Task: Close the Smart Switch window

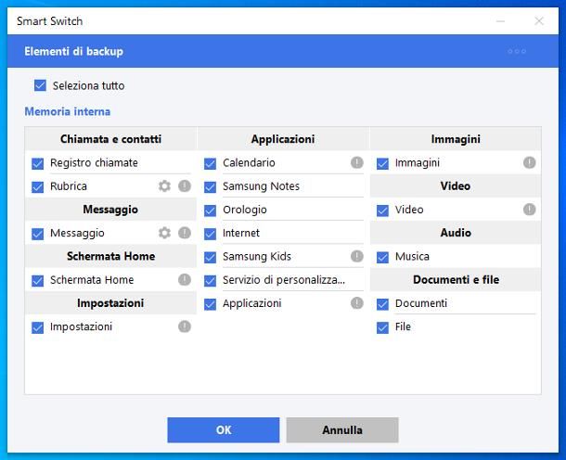Action: tap(539, 20)
